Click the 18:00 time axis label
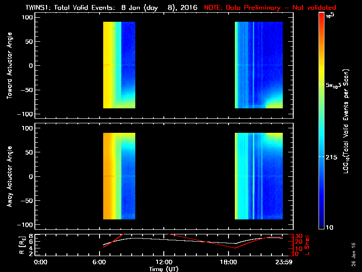 pos(229,262)
